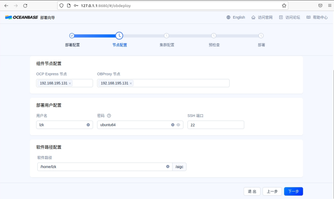
Task: Select the 部署 step label
Action: coord(261,45)
